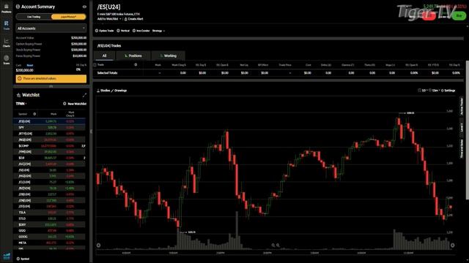This screenshot has width=469, height=263.
Task: Click the chart right circle scroll icon
Action: point(453,245)
